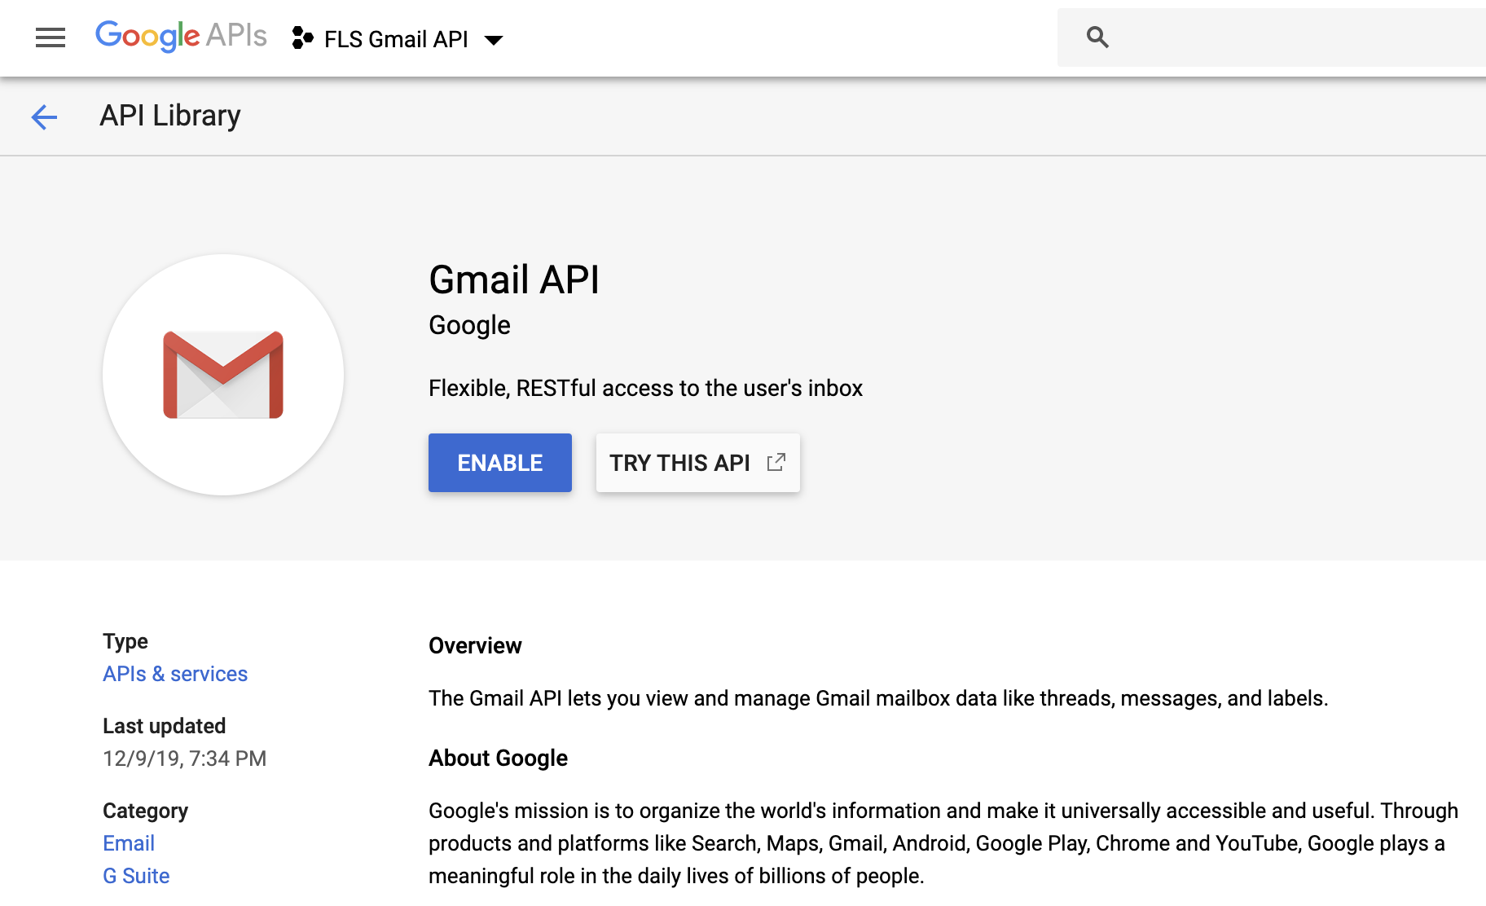
Task: Click the Email category link
Action: (x=128, y=842)
